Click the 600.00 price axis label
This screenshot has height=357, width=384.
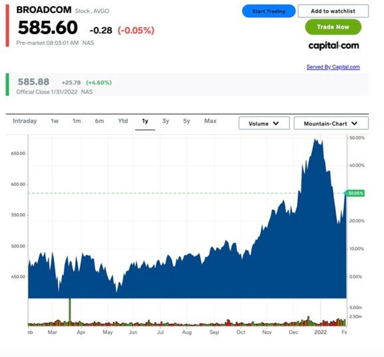(18, 184)
